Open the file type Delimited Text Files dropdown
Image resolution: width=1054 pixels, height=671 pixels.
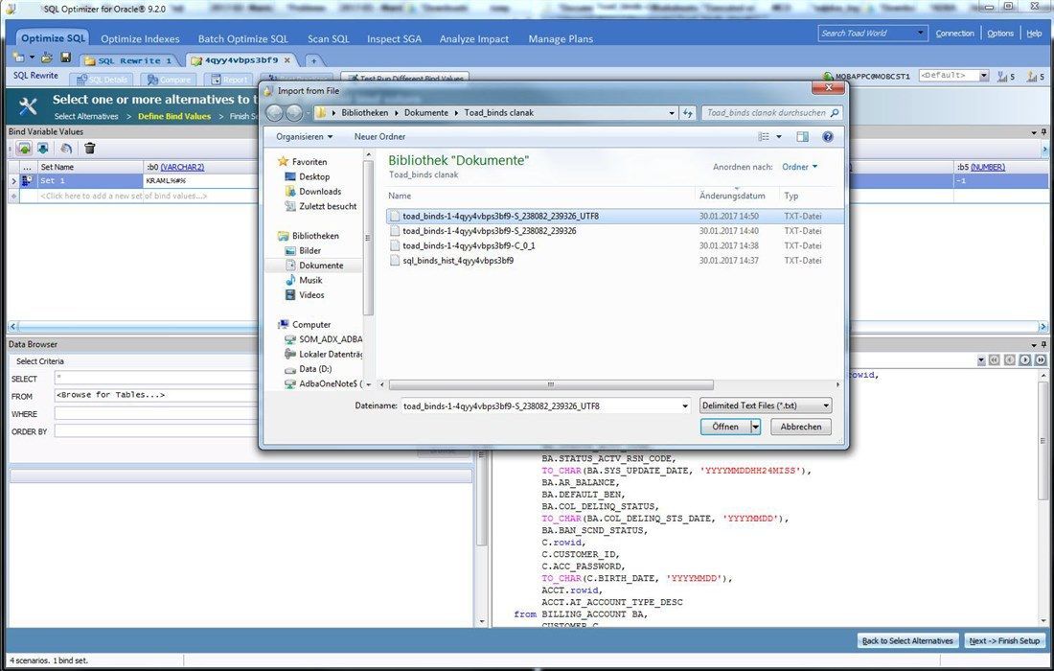point(766,406)
